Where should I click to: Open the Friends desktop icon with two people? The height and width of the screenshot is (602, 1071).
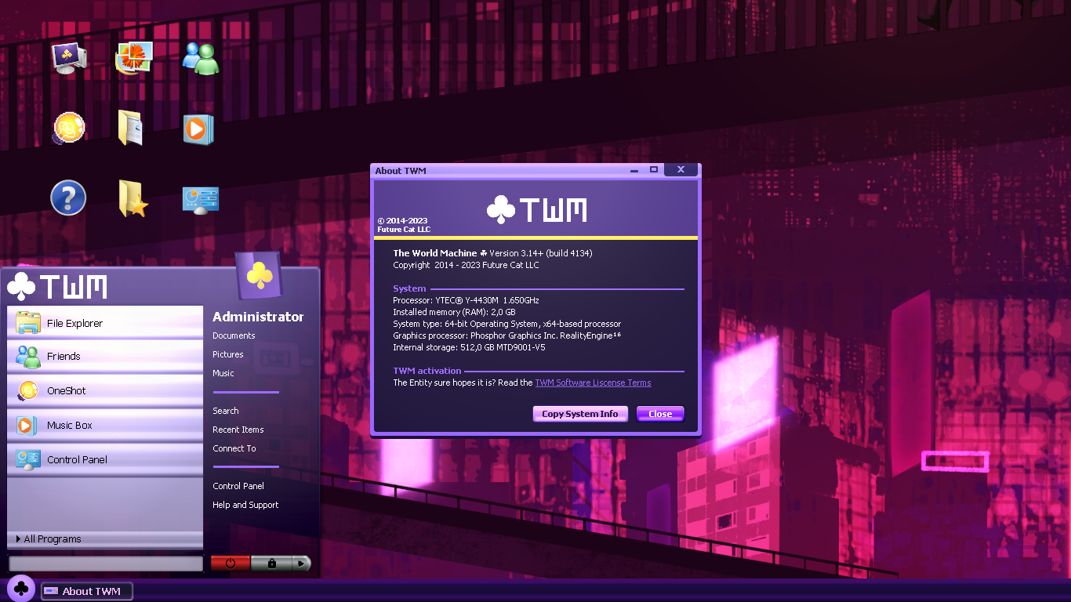coord(201,58)
